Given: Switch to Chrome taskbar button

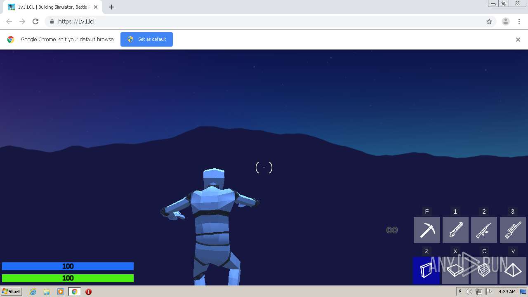Looking at the screenshot, I should (75, 292).
